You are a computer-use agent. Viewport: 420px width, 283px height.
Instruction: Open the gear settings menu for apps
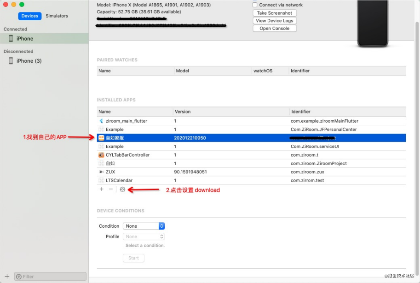[122, 189]
